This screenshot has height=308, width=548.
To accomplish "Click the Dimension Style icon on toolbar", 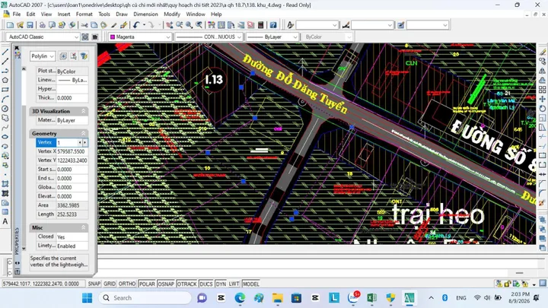I will (x=346, y=25).
